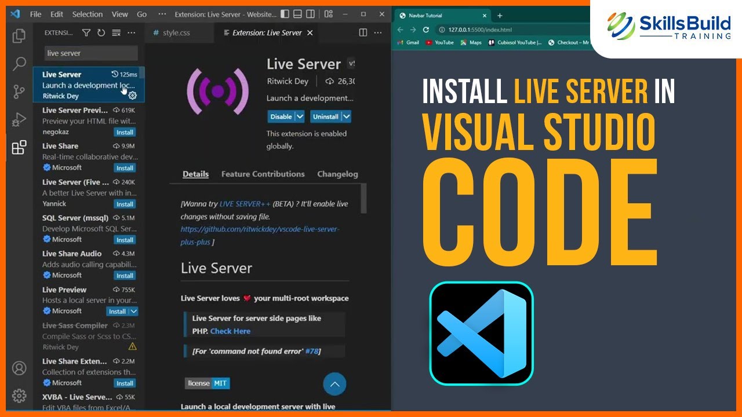Viewport: 742px width, 417px height.
Task: Open the github vscode-live-server-plus-plus link
Action: 260,236
